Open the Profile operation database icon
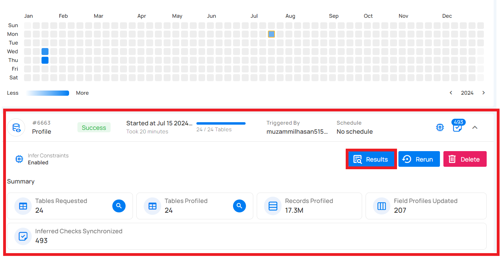Image resolution: width=502 pixels, height=258 pixels. click(16, 127)
